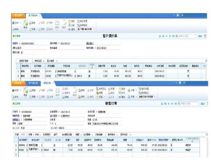This screenshot has height=160, width=211.
Task: Go to next record in 销售订单 navigator
Action: click(172, 103)
